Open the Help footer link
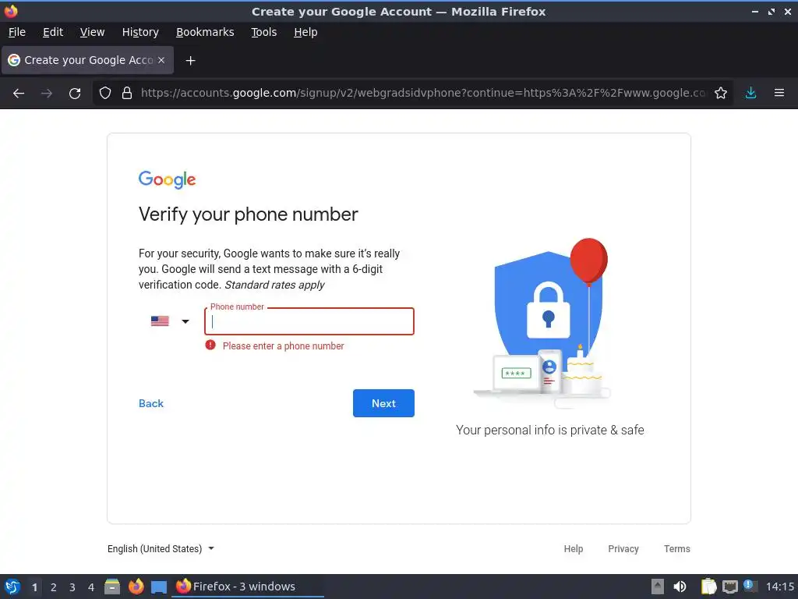The width and height of the screenshot is (798, 599). pos(573,548)
